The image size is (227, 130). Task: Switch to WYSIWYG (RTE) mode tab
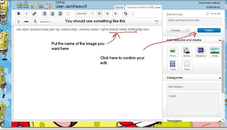[x=144, y=7]
